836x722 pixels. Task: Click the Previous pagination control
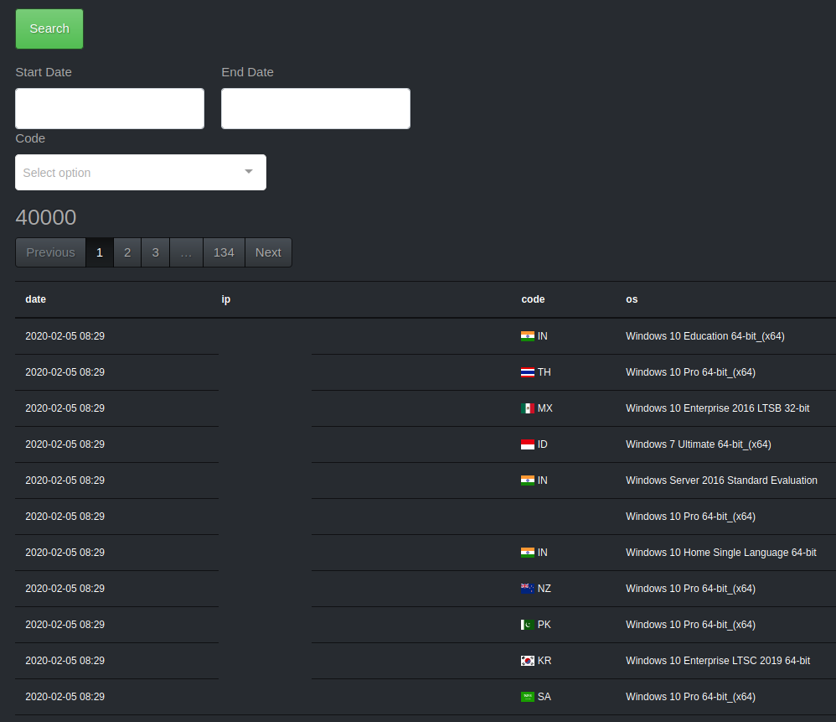click(x=50, y=252)
